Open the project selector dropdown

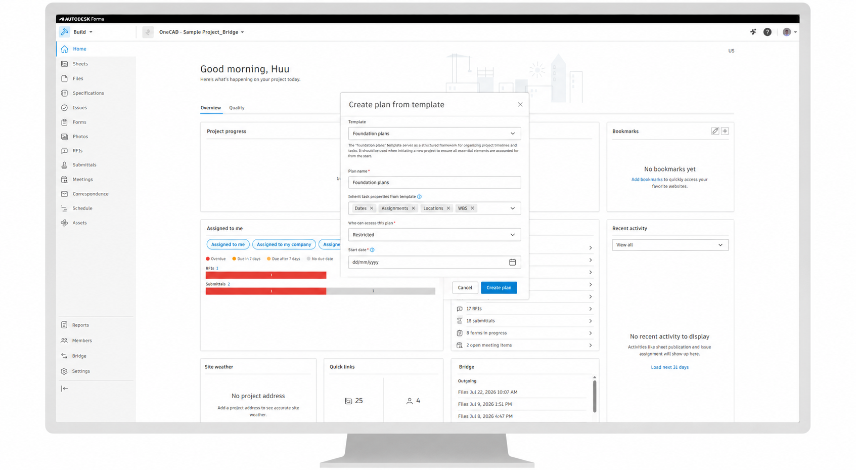[x=201, y=32]
